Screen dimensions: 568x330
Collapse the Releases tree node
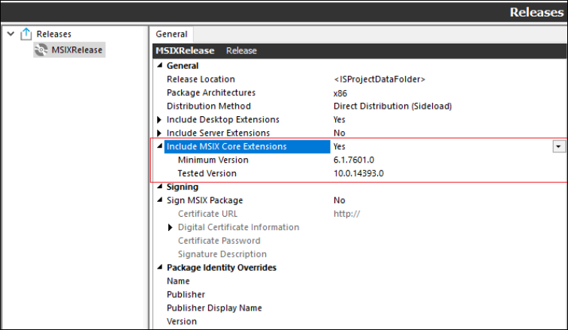10,34
